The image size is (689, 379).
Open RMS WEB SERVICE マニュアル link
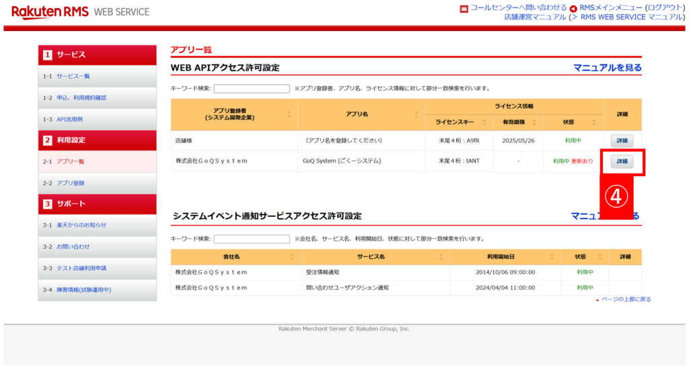(x=630, y=17)
